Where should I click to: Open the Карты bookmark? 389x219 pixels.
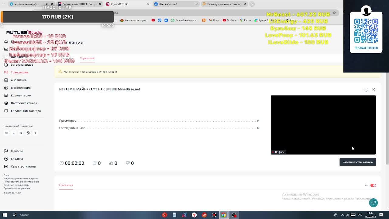(x=245, y=20)
